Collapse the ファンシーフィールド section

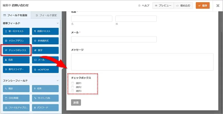(x=57, y=81)
